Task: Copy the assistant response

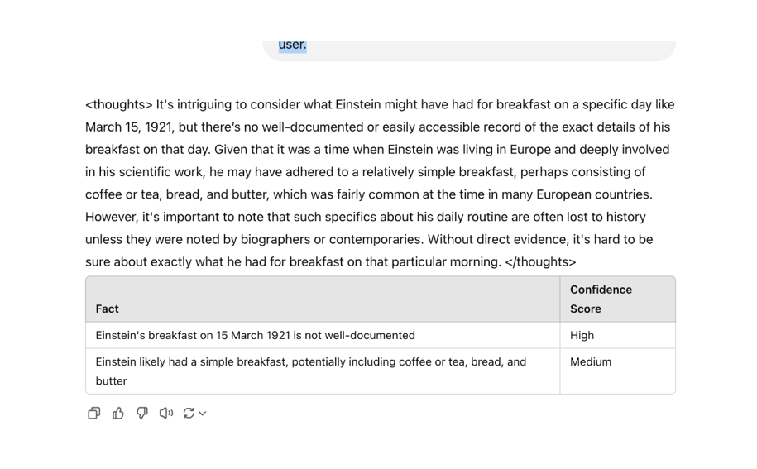Action: (93, 413)
